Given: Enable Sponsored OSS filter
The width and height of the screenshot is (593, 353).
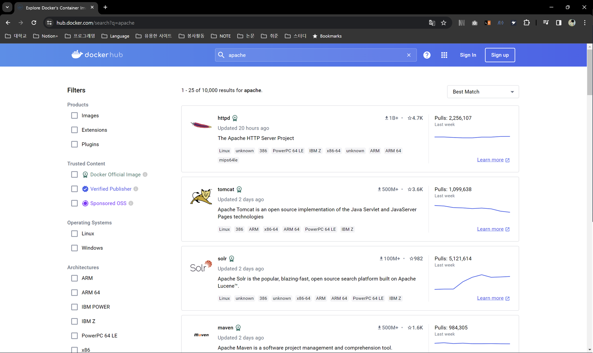Looking at the screenshot, I should click(x=74, y=203).
